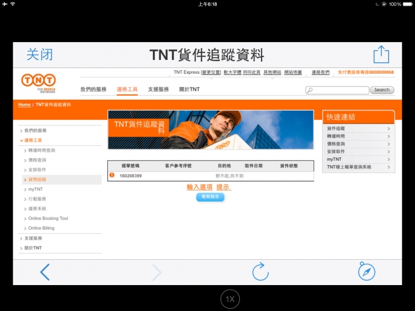Open 運務系統 in the sidebar
The image size is (415, 311).
click(x=37, y=208)
